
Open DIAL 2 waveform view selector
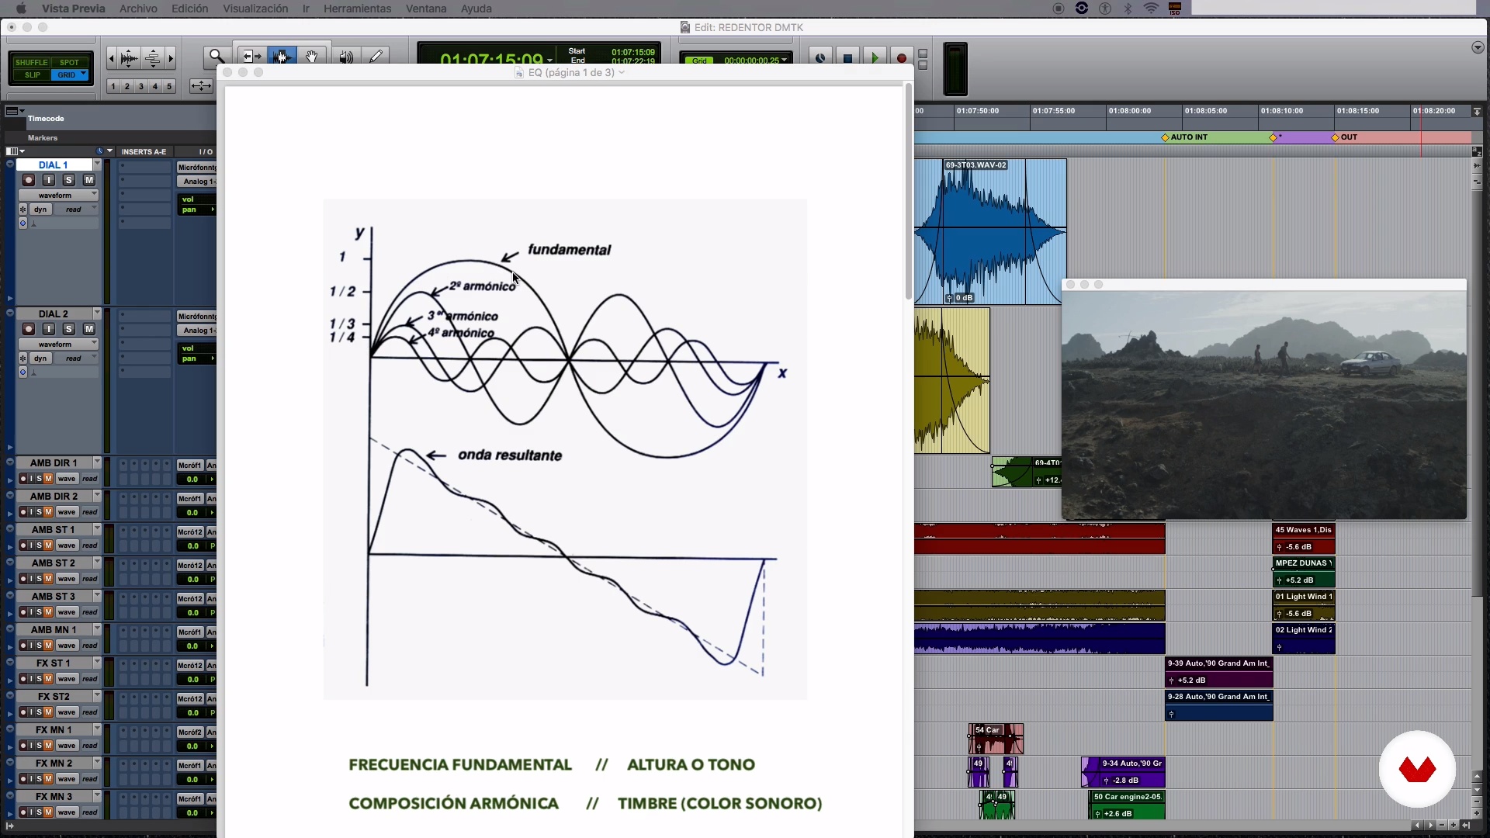pos(58,345)
